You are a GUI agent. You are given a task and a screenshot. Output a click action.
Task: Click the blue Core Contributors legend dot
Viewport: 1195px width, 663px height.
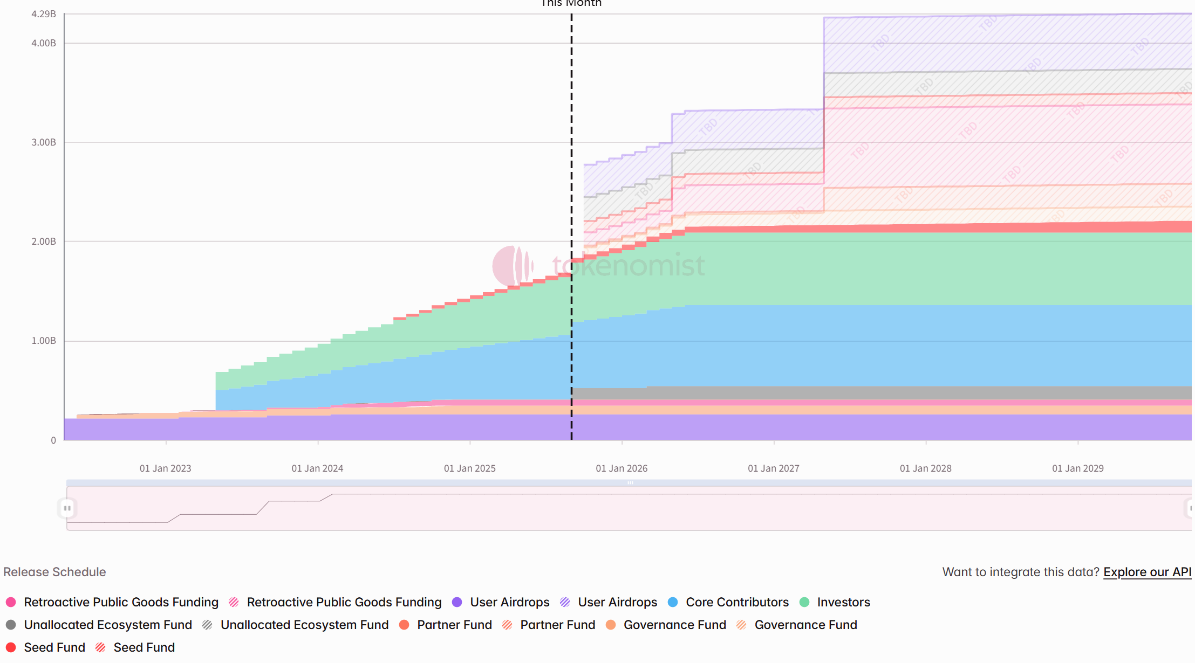click(x=673, y=602)
